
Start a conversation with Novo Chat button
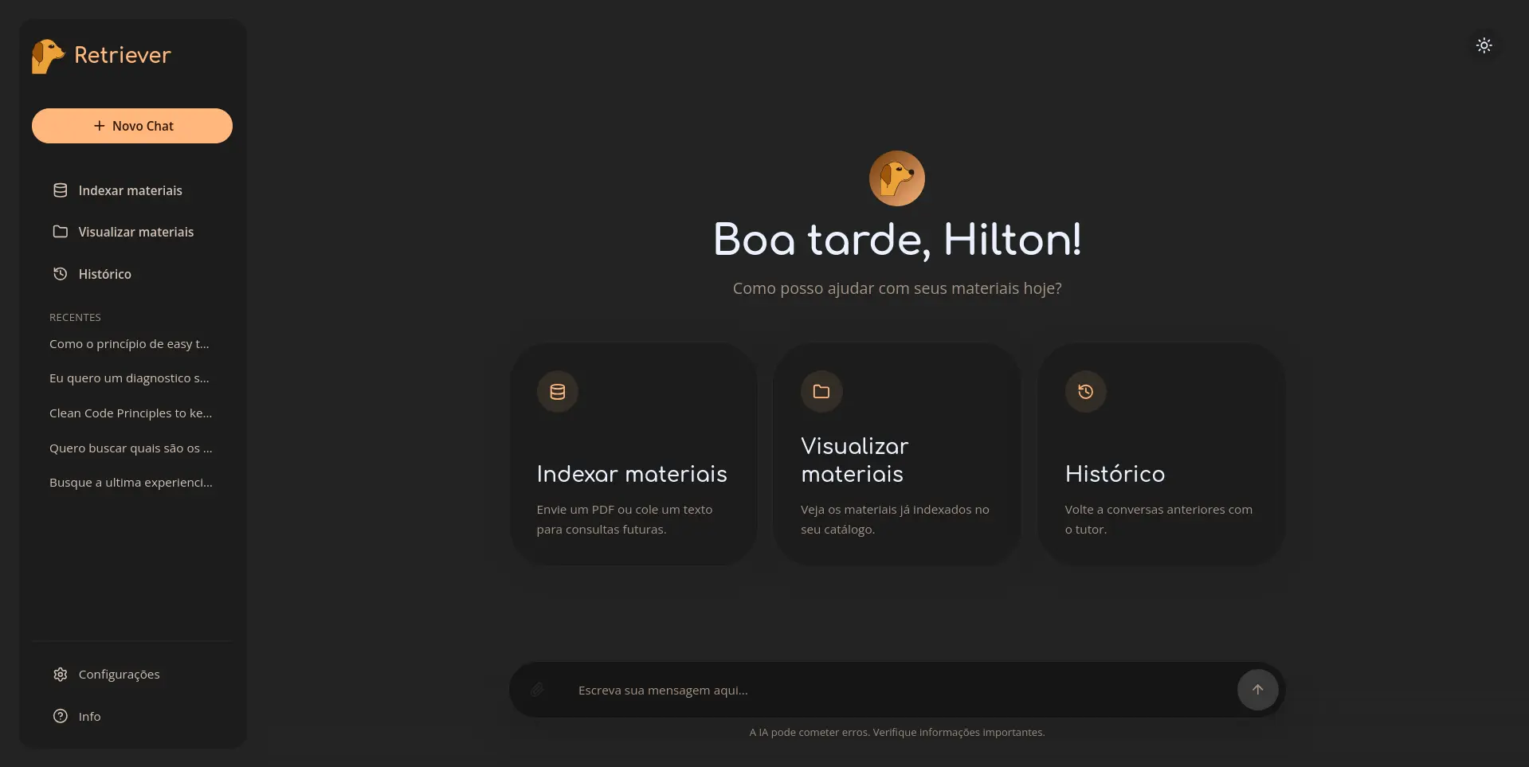tap(132, 126)
